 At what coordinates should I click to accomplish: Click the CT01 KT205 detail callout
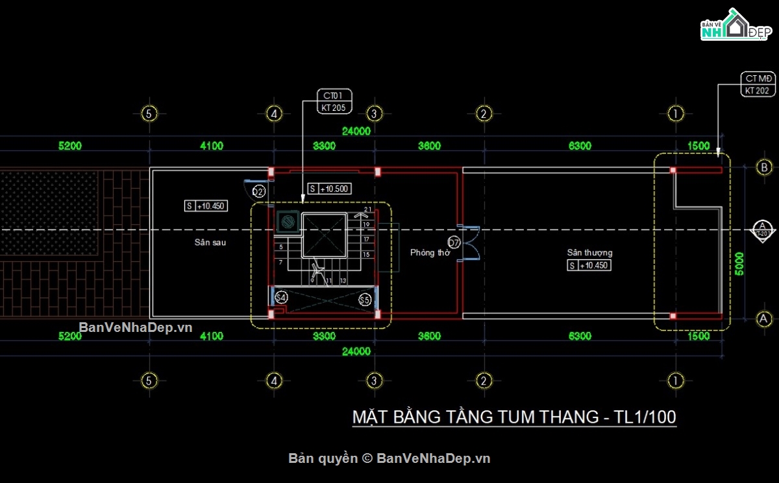click(x=334, y=101)
